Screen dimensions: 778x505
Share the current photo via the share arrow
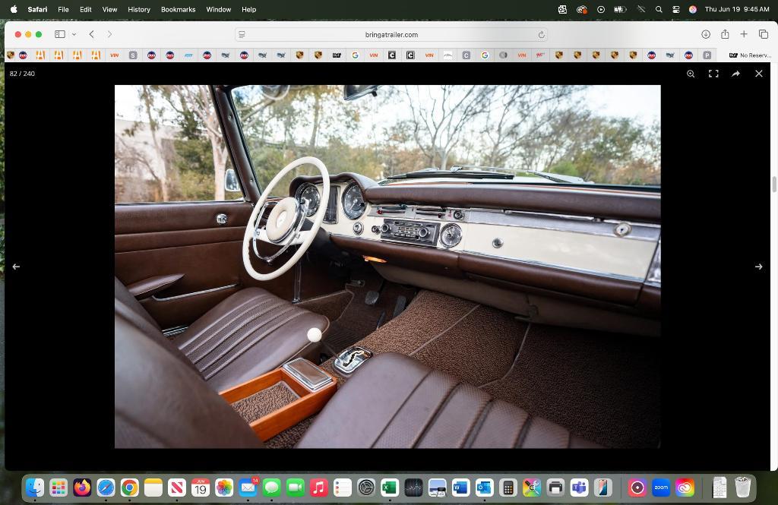(x=735, y=74)
